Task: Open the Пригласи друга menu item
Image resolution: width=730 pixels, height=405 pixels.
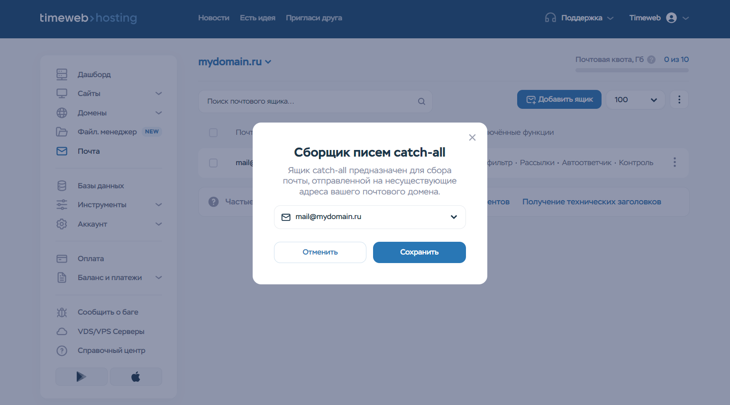Action: click(x=314, y=18)
